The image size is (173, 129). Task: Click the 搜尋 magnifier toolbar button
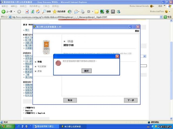tap(46, 12)
